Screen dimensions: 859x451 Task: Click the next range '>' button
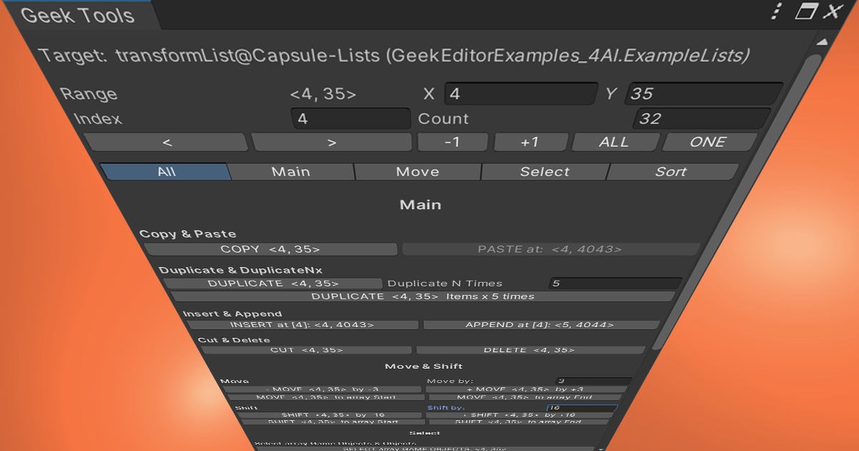(331, 142)
